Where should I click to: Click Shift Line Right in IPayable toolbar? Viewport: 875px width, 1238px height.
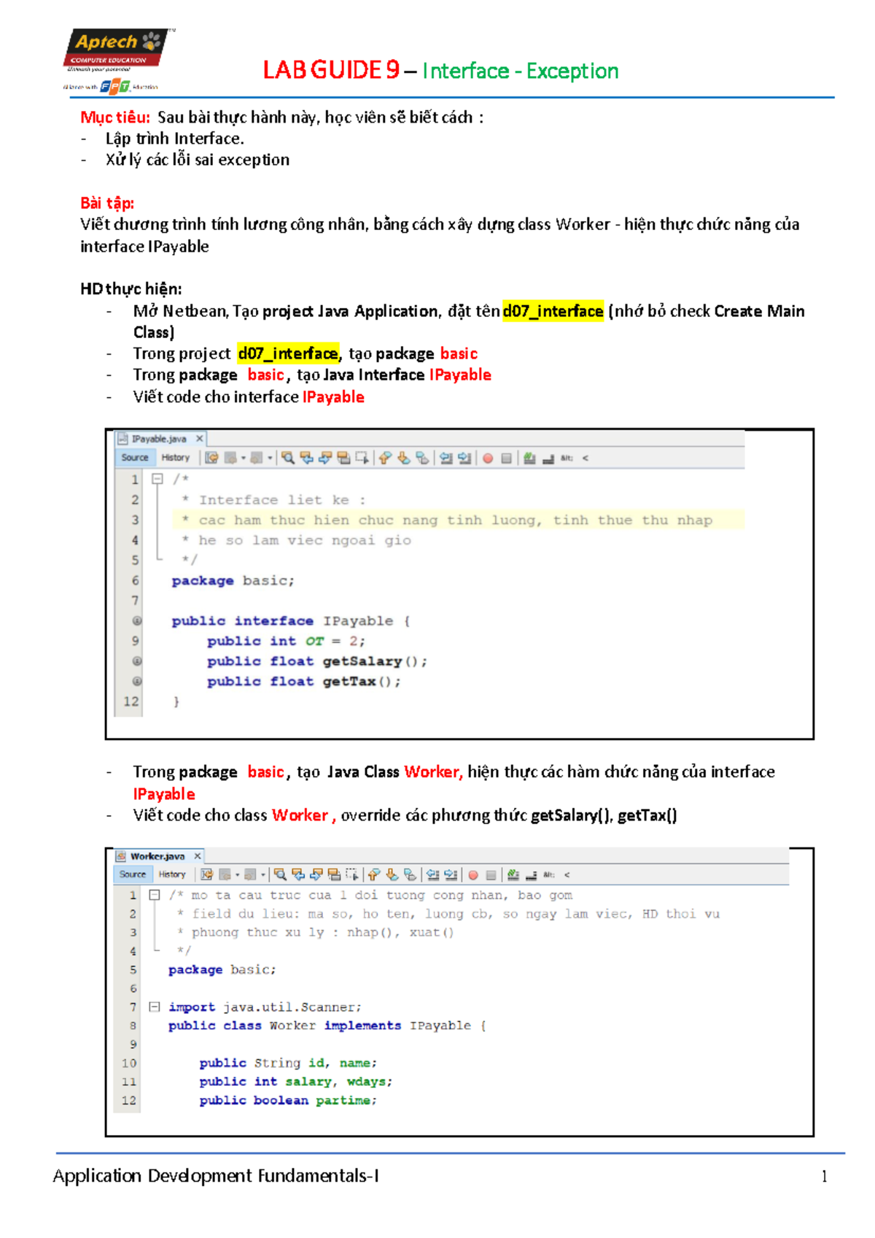click(x=464, y=458)
